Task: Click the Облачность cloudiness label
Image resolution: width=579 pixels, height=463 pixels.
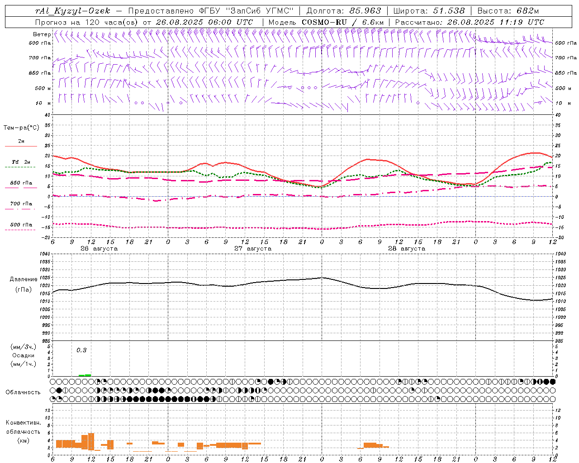Action: point(23,392)
